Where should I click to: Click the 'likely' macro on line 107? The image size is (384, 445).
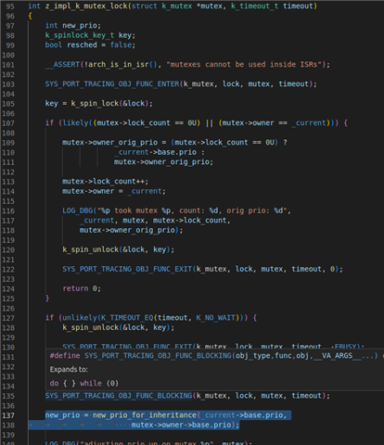click(75, 122)
